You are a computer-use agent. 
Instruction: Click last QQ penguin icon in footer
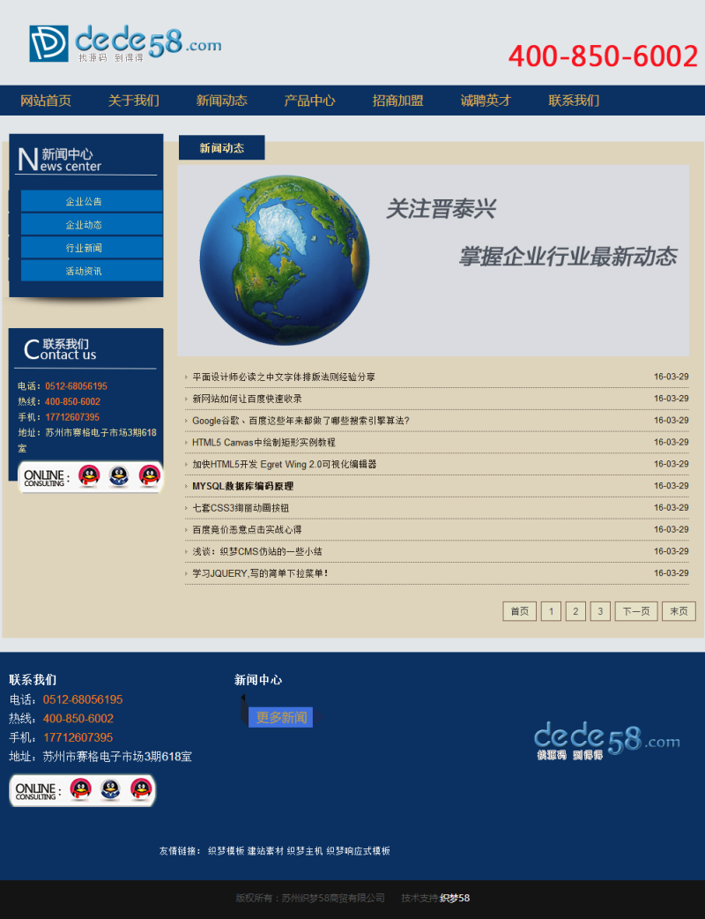tap(141, 789)
